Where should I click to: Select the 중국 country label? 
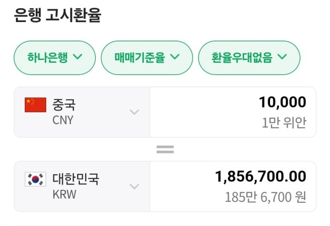pos(64,104)
